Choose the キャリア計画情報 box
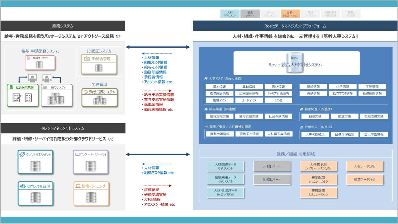 coord(278,94)
